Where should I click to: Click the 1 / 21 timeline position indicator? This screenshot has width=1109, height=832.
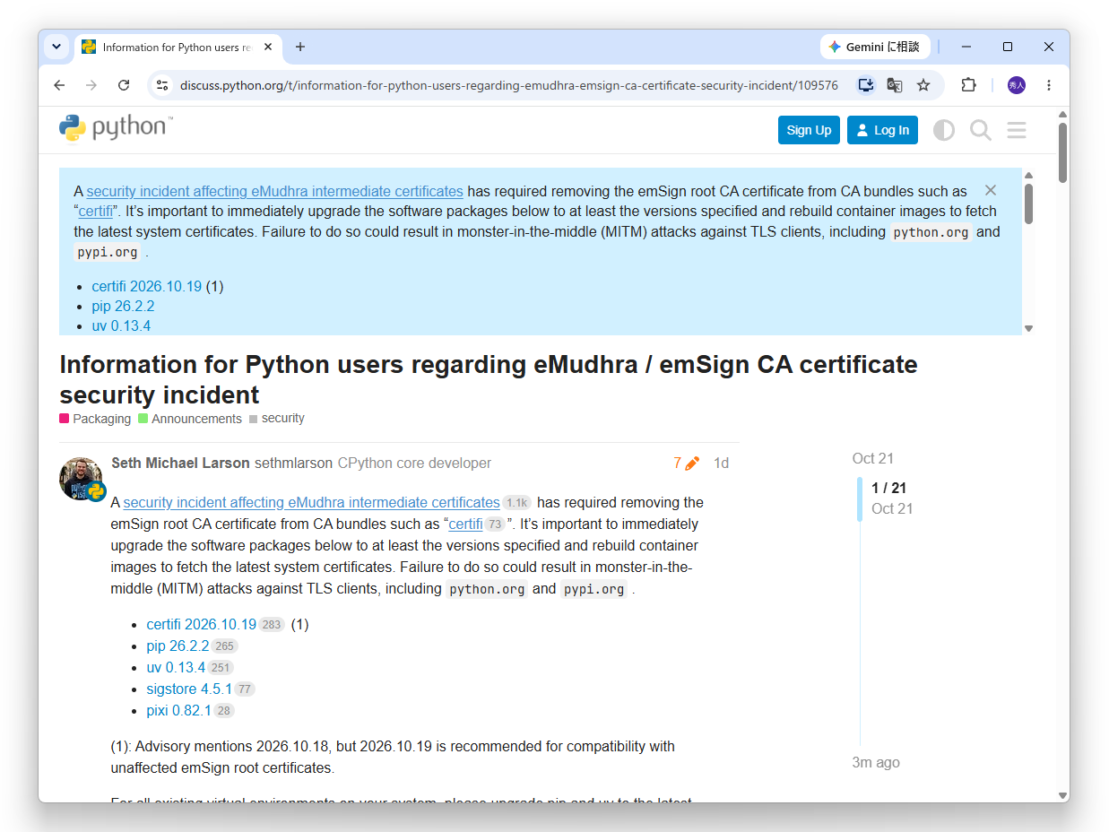pyautogui.click(x=888, y=488)
